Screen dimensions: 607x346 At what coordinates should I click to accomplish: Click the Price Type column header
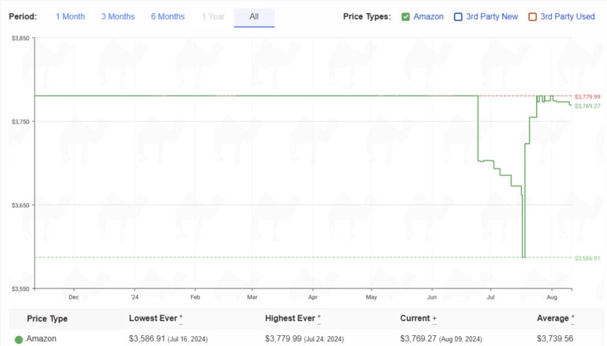47,319
